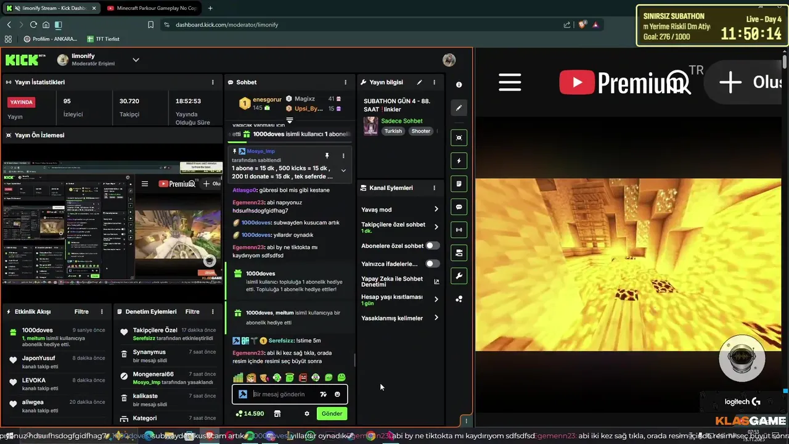Open Sohbet panel three-dot menu

coord(345,82)
